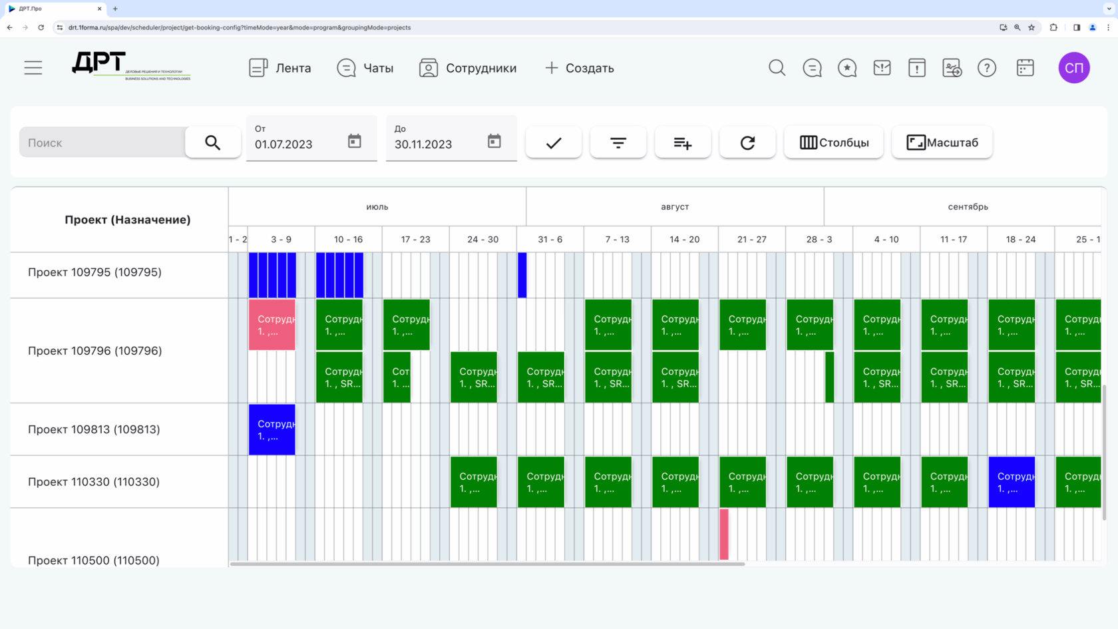The width and height of the screenshot is (1118, 629).
Task: Click the vertical scrollbar at right edge
Action: tap(1104, 453)
